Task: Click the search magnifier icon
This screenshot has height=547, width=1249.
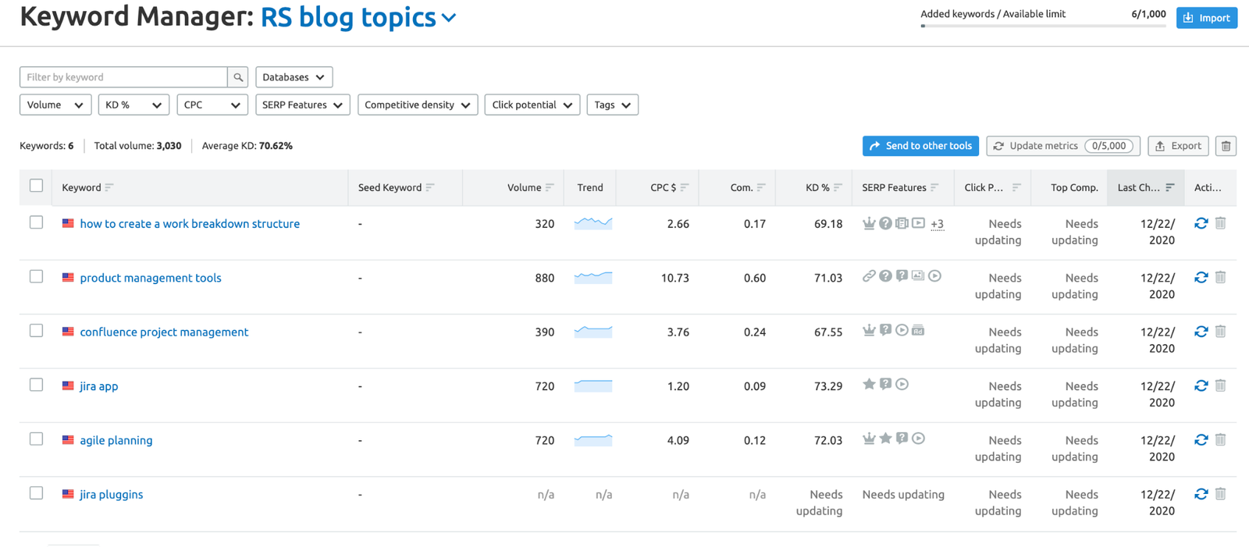Action: pyautogui.click(x=238, y=77)
